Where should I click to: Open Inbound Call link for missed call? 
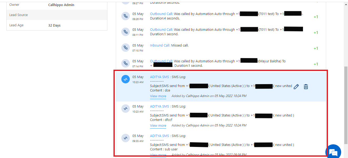tap(160, 45)
